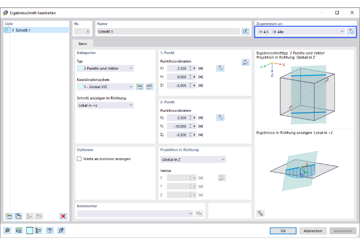
Task: Click color swatch beside Schnitt 1 list entry
Action: (7, 30)
